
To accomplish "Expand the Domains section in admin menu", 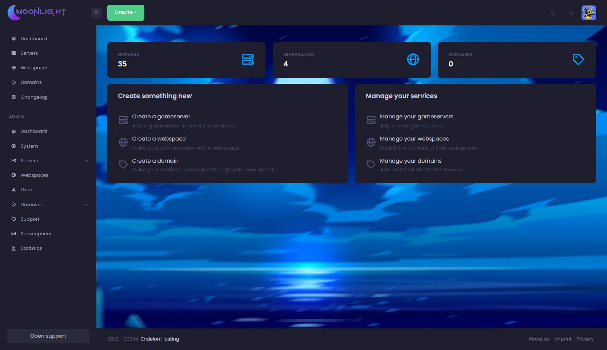I will 86,204.
